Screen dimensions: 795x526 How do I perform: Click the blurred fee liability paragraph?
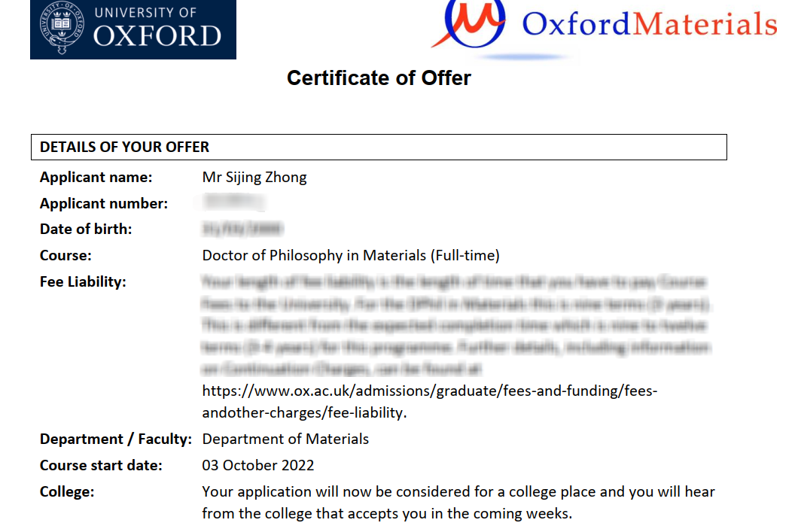point(455,326)
